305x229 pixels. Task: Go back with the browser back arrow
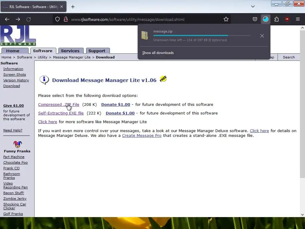coord(7,19)
